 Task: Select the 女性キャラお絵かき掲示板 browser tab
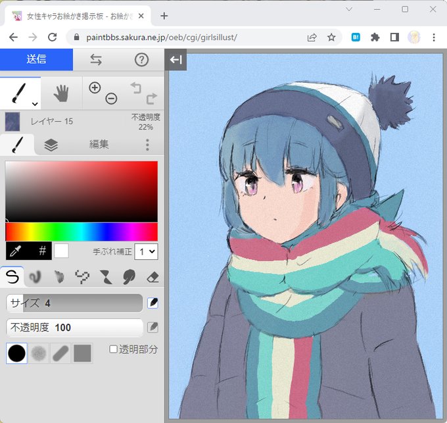pyautogui.click(x=78, y=16)
